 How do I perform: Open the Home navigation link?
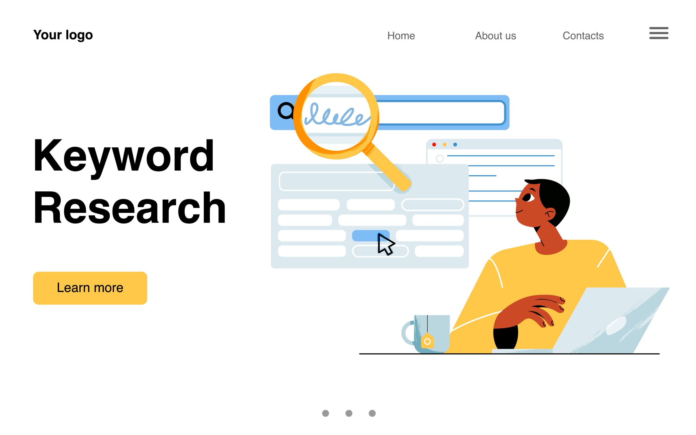(400, 35)
